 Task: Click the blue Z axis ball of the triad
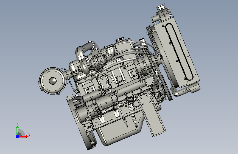tap(17, 136)
